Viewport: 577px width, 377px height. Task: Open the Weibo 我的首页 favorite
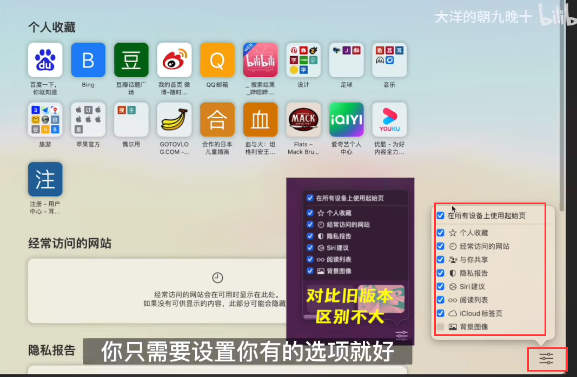[x=175, y=60]
